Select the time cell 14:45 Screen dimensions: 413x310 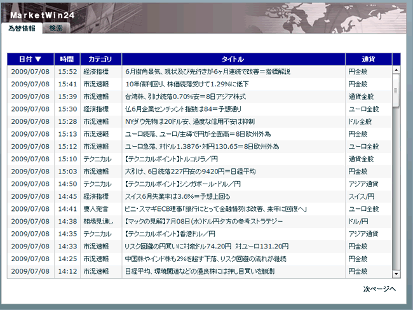[67, 196]
